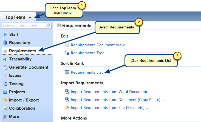This screenshot has height=122, width=201.
Task: Open the Generate Document menu item
Action: coord(29,67)
